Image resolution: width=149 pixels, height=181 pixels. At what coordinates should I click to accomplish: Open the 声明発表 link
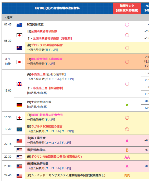57,59
